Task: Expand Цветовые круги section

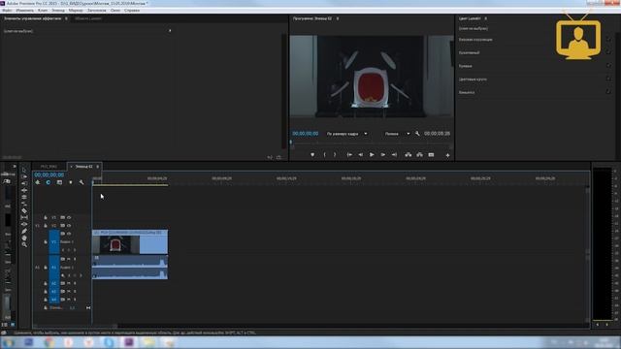Action: (x=473, y=79)
